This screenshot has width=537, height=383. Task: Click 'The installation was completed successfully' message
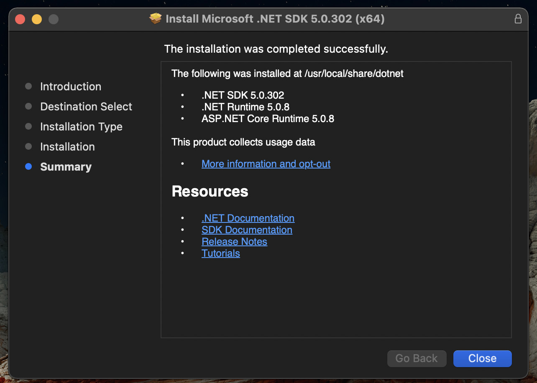tap(276, 49)
